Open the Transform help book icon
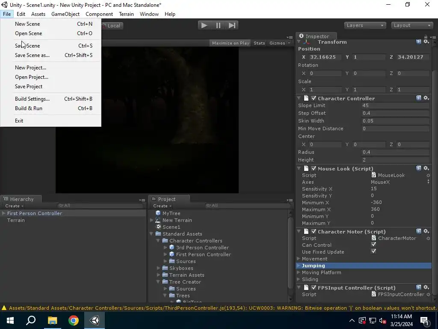Image resolution: width=438 pixels, height=329 pixels. (418, 42)
